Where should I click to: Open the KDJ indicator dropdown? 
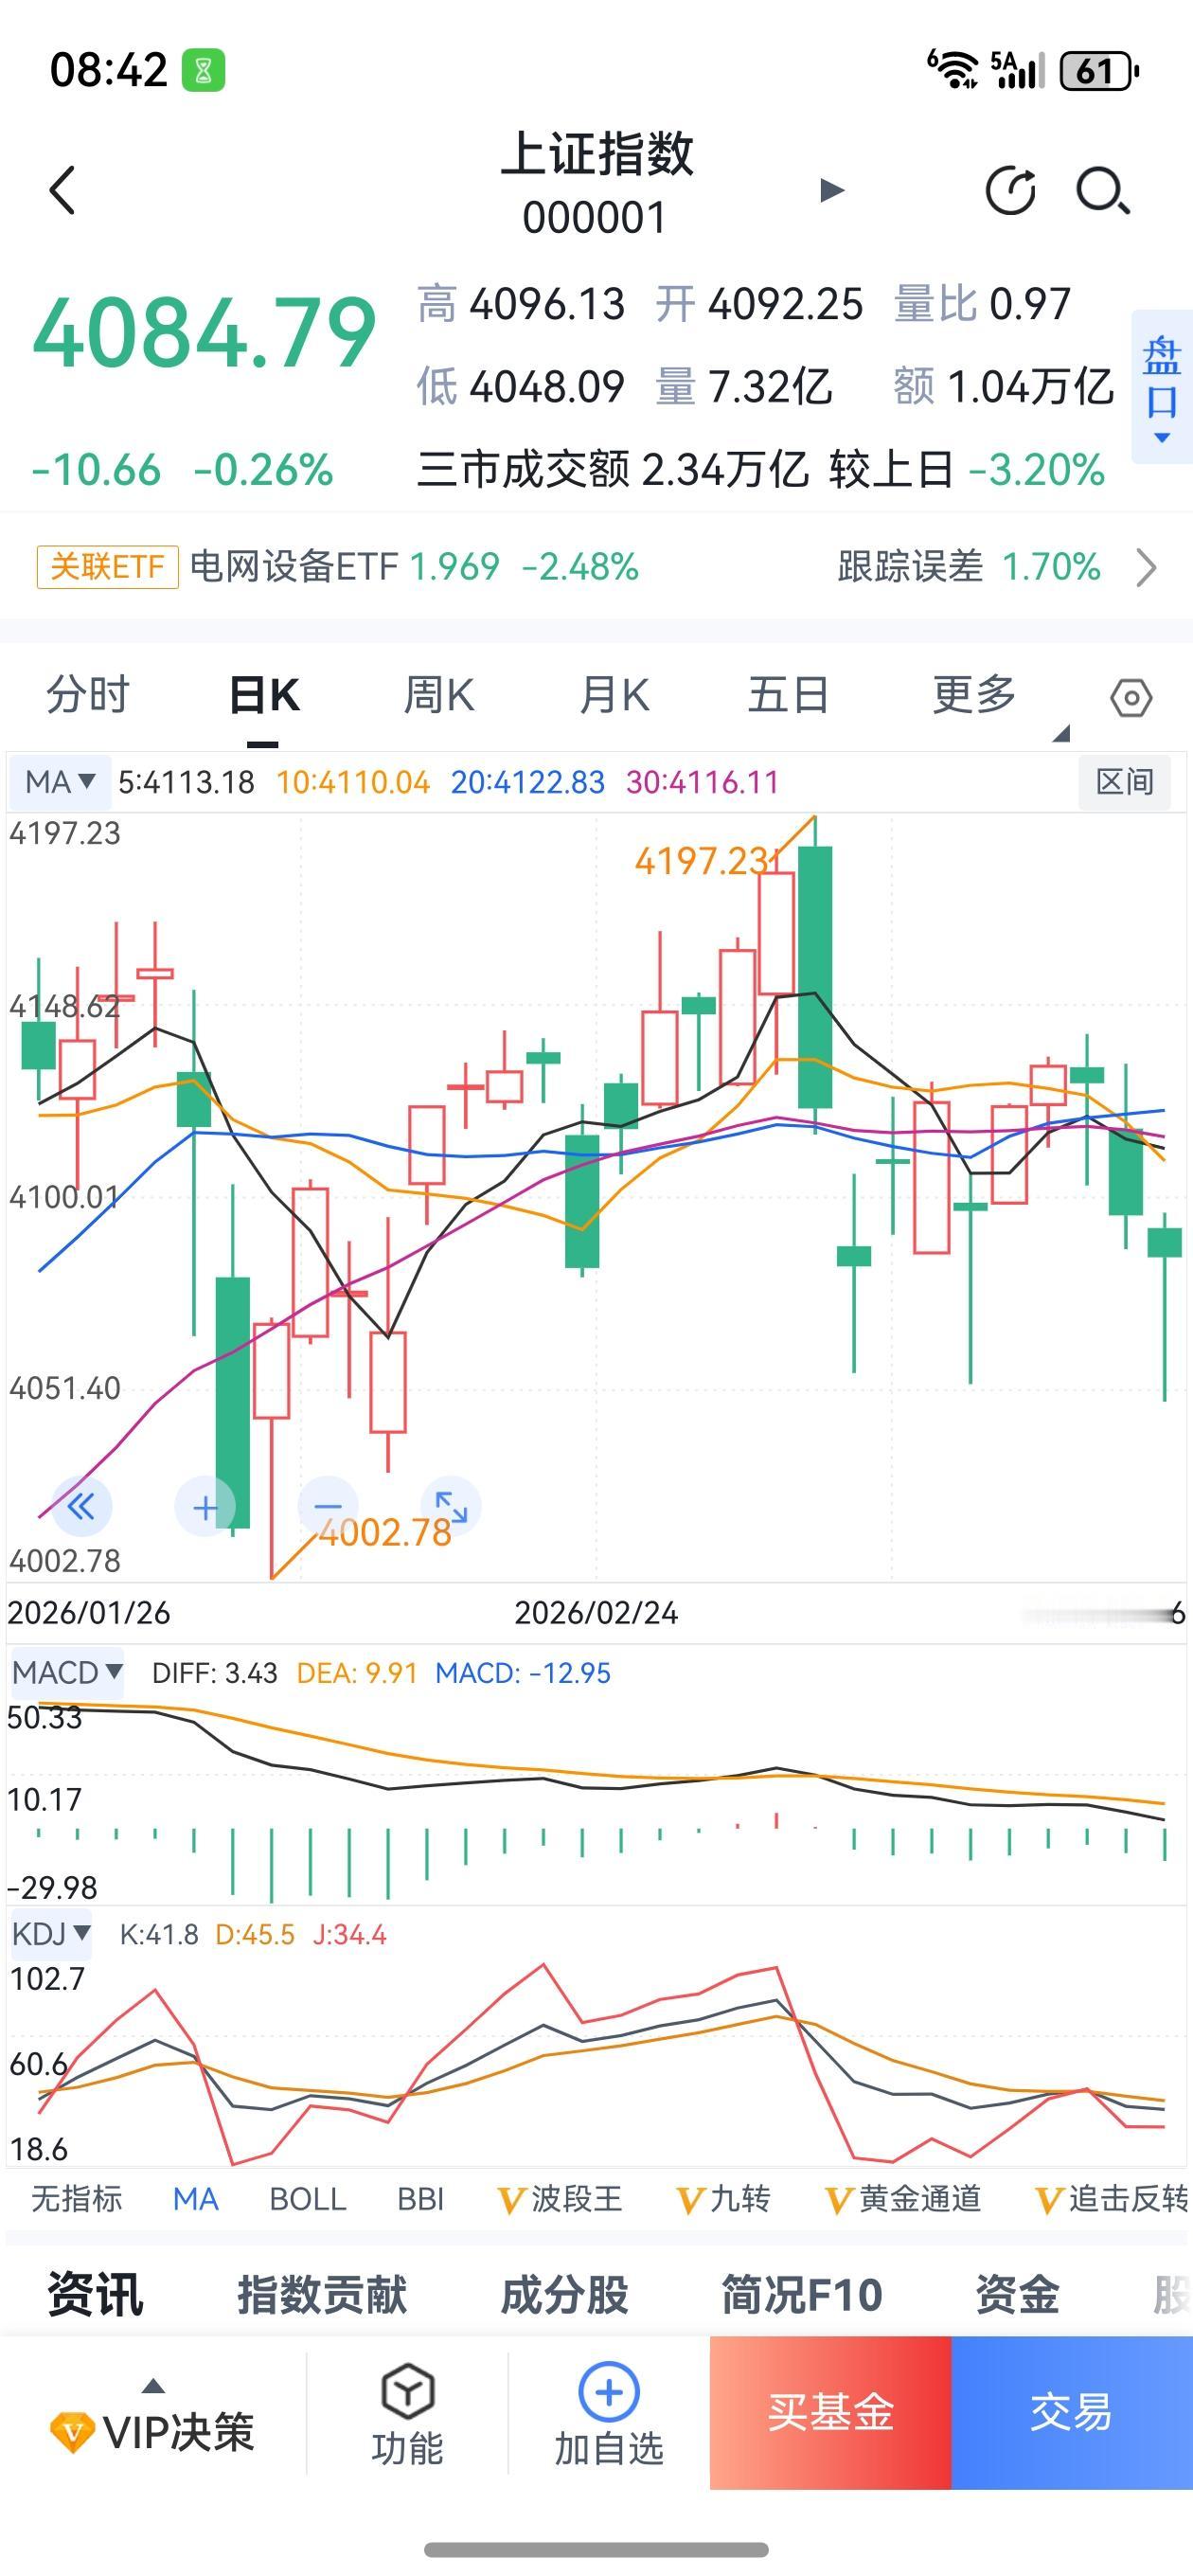coord(51,1933)
